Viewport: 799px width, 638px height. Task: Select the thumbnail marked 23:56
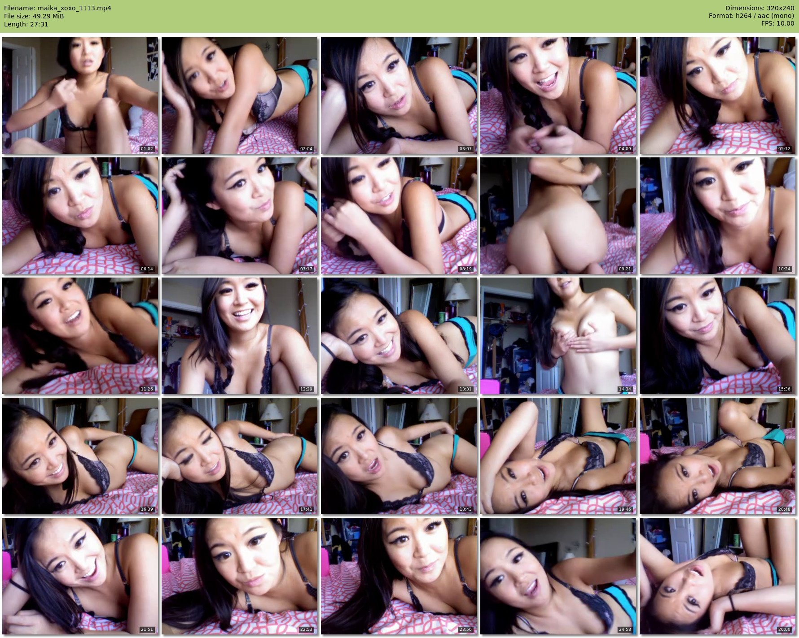point(399,576)
